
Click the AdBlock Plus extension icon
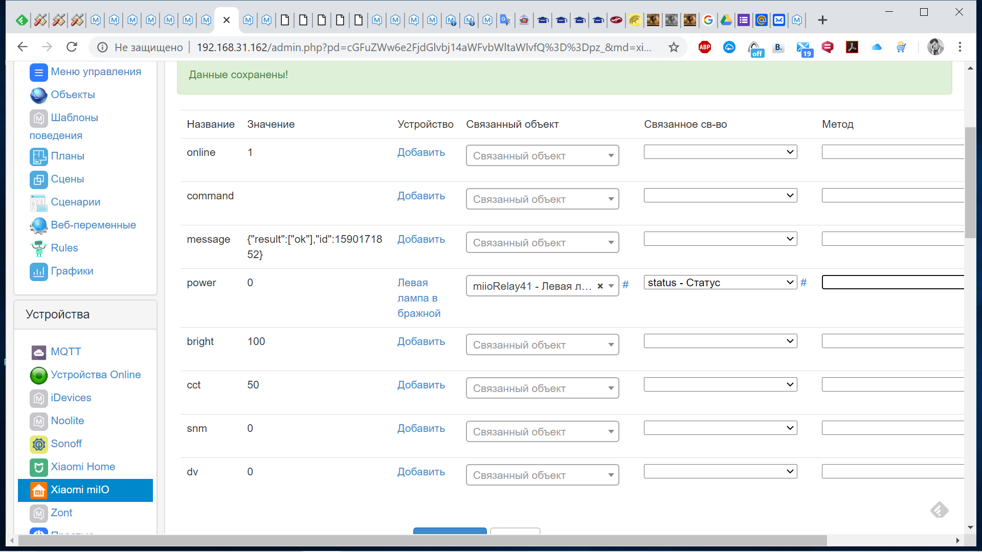[x=705, y=48]
